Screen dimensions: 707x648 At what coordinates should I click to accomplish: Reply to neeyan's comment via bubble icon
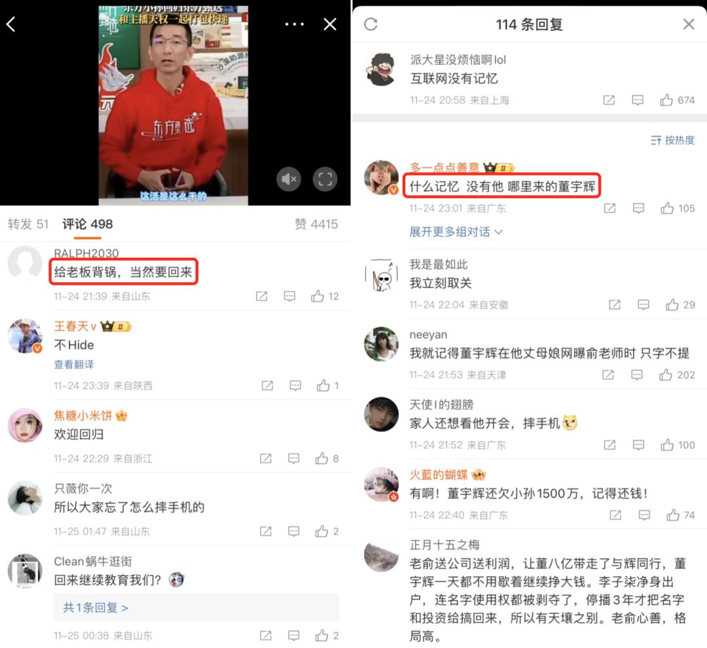(x=637, y=375)
